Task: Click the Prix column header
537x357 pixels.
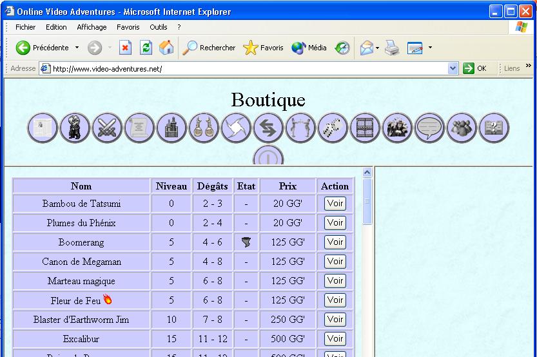Action: (288, 186)
